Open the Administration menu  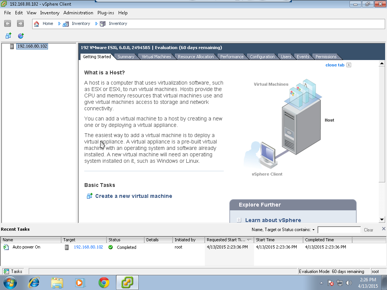78,12
